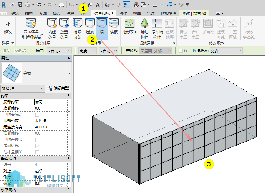265x193 pixels.
Task: Switch to the 建筑 ribbon tab
Action: [15, 13]
